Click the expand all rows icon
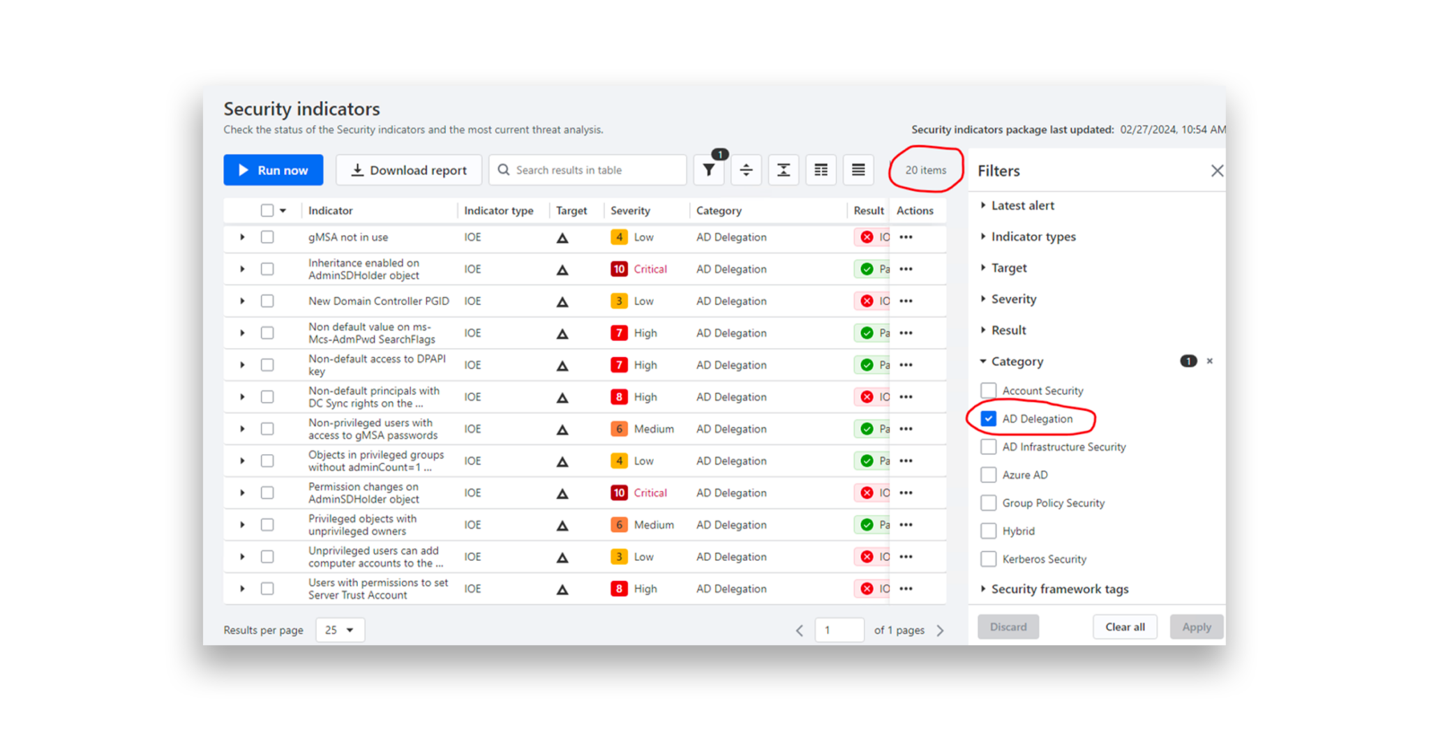 (x=746, y=169)
